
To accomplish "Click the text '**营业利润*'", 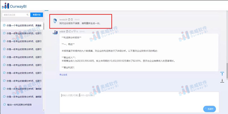I will pyautogui.click(x=68, y=68).
